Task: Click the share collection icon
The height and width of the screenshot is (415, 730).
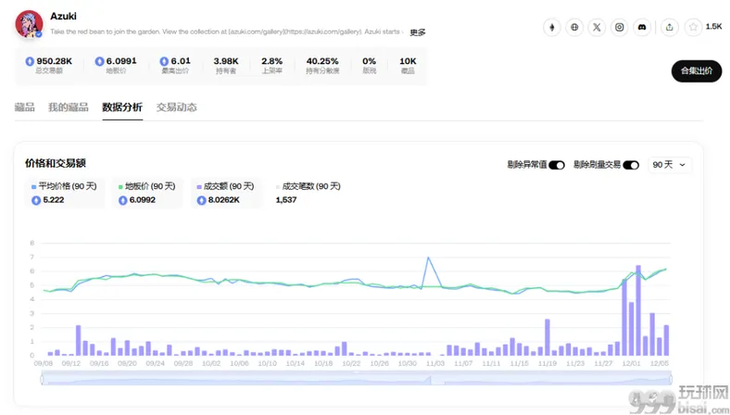Action: coord(670,27)
